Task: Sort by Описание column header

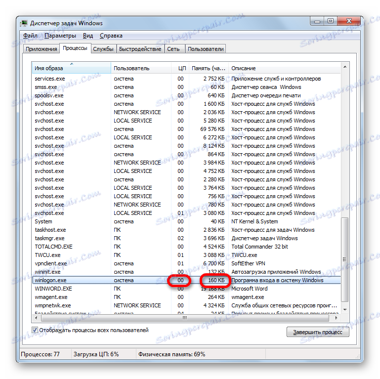Action: (x=285, y=68)
